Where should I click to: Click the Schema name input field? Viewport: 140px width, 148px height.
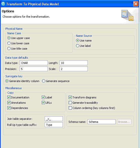click(102, 122)
